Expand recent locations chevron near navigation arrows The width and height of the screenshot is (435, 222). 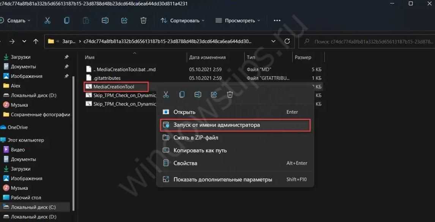[24, 41]
